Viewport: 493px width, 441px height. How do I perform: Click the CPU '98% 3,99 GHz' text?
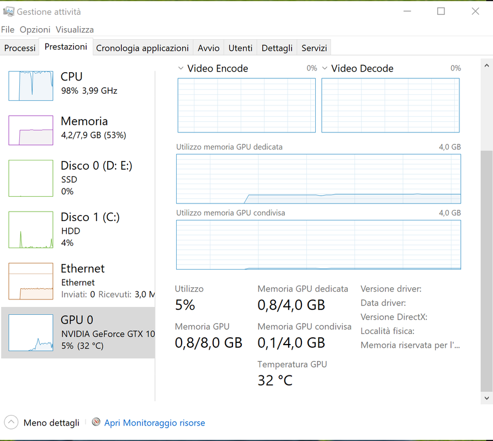tap(89, 91)
